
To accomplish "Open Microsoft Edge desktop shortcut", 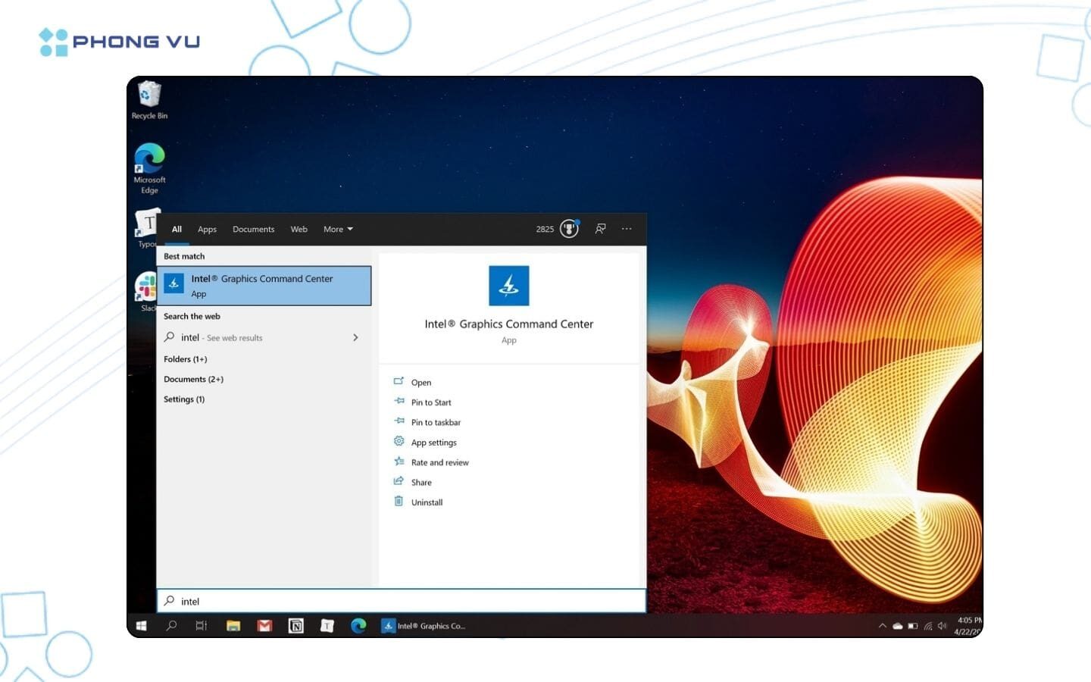I will coord(149,168).
